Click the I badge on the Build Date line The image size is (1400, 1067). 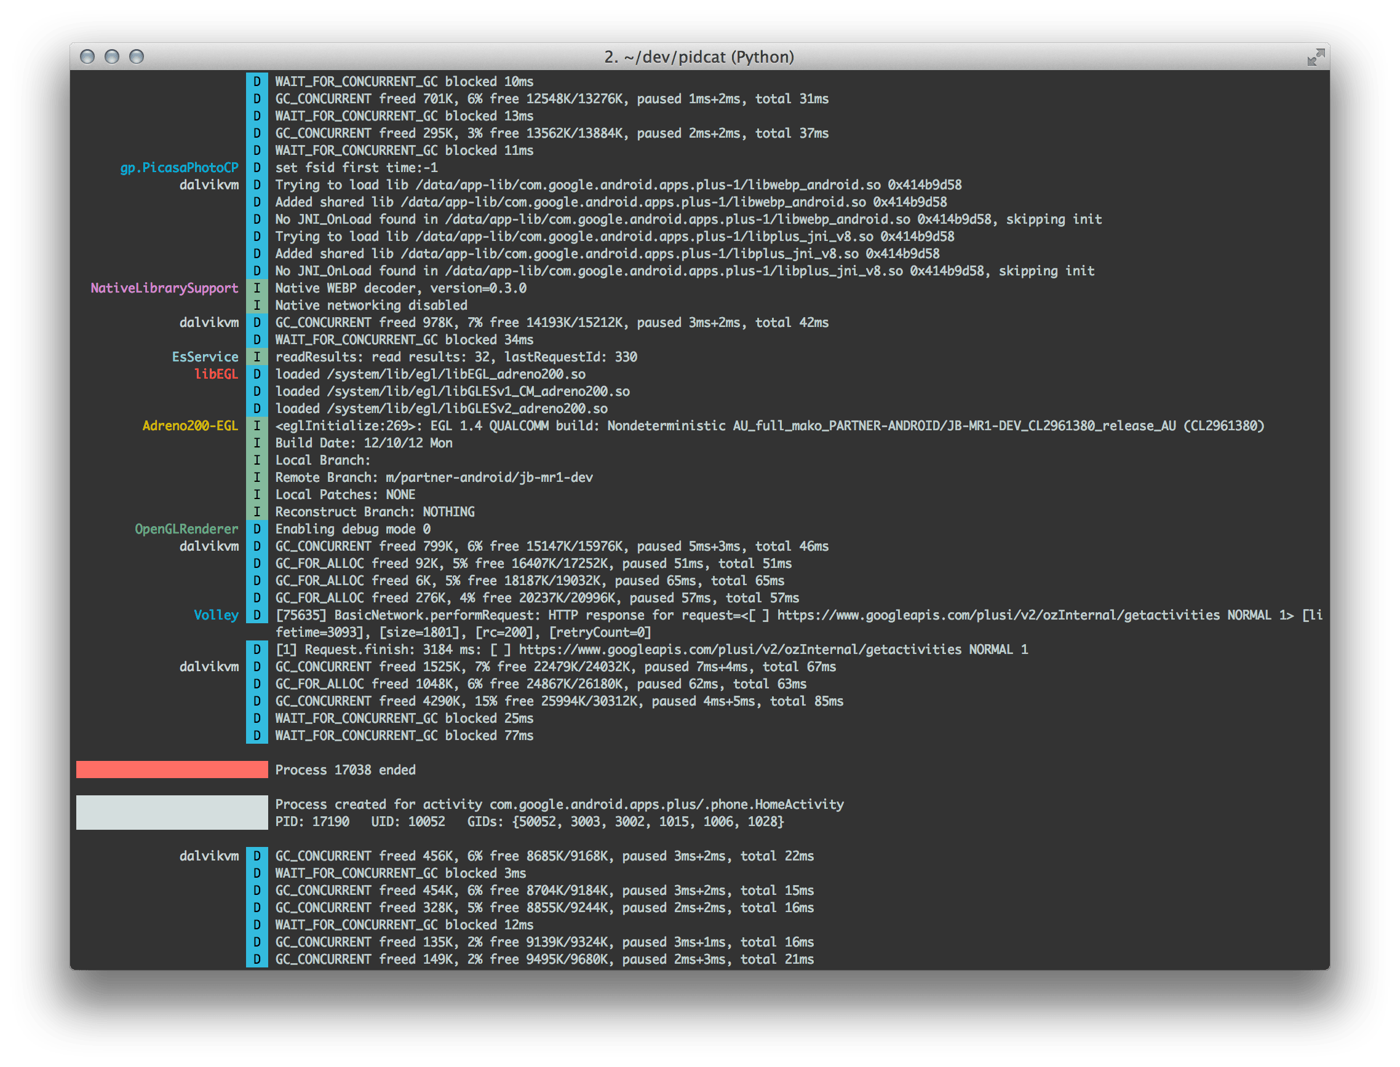[257, 443]
